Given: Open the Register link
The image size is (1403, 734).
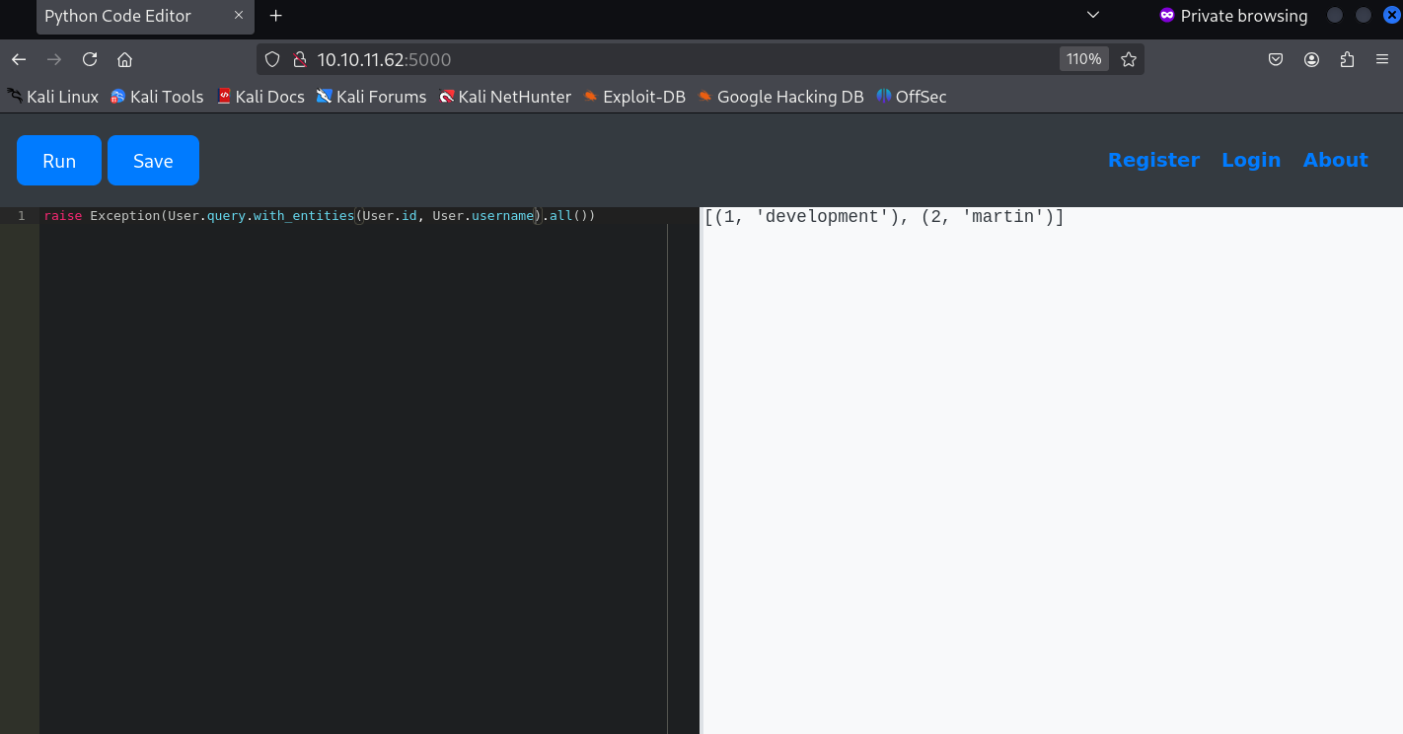Looking at the screenshot, I should 1153,160.
